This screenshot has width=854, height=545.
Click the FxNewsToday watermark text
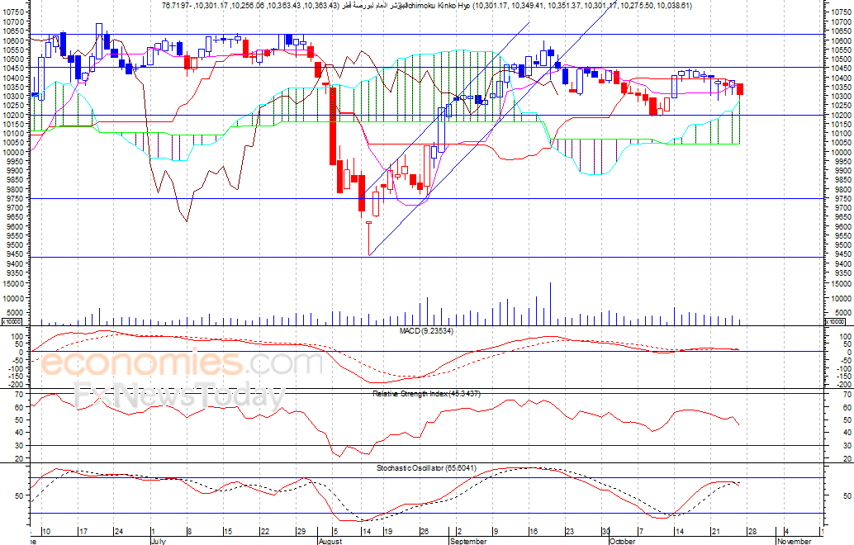178,396
